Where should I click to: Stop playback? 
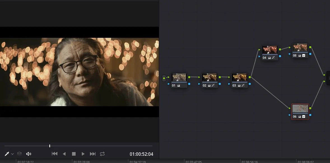74,154
